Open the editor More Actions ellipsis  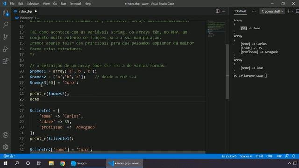click(x=223, y=11)
